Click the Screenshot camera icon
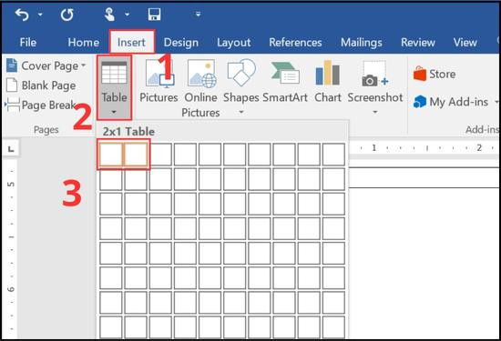 tap(374, 74)
